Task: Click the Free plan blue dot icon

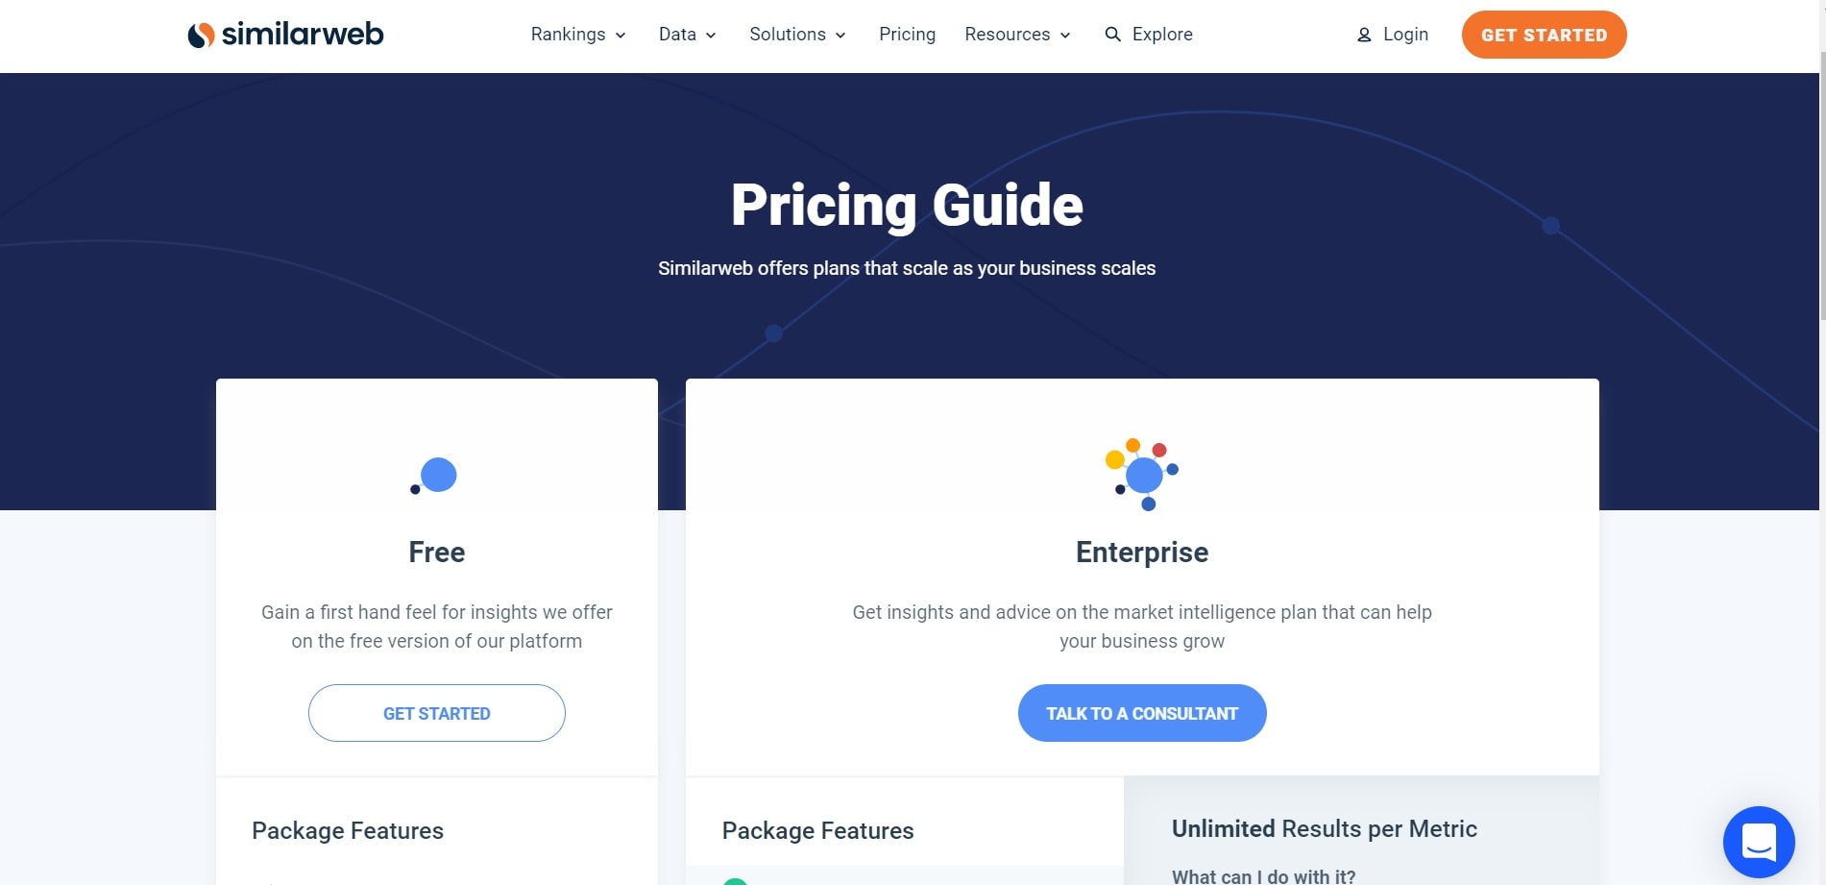Action: 434,476
